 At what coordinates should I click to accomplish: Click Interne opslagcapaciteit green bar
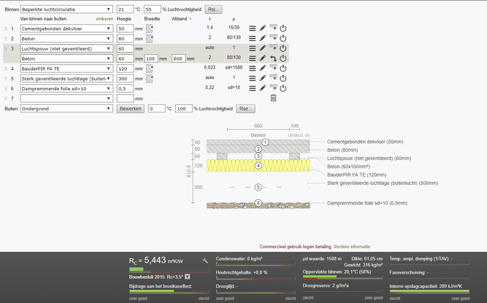coord(429,291)
